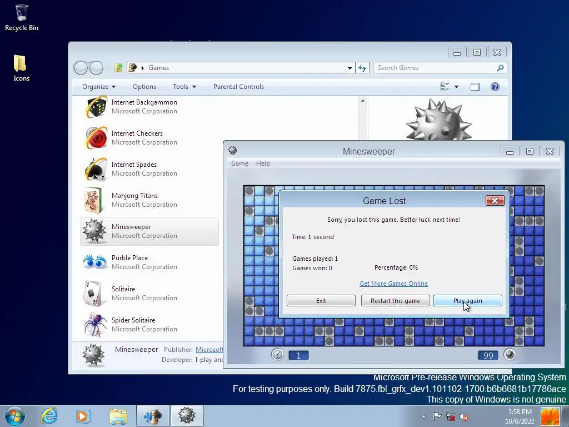Select the Purble Place eyes icon
The height and width of the screenshot is (427, 569).
(94, 262)
